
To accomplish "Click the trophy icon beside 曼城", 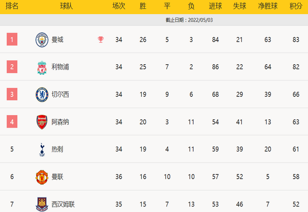I will click(x=101, y=40).
